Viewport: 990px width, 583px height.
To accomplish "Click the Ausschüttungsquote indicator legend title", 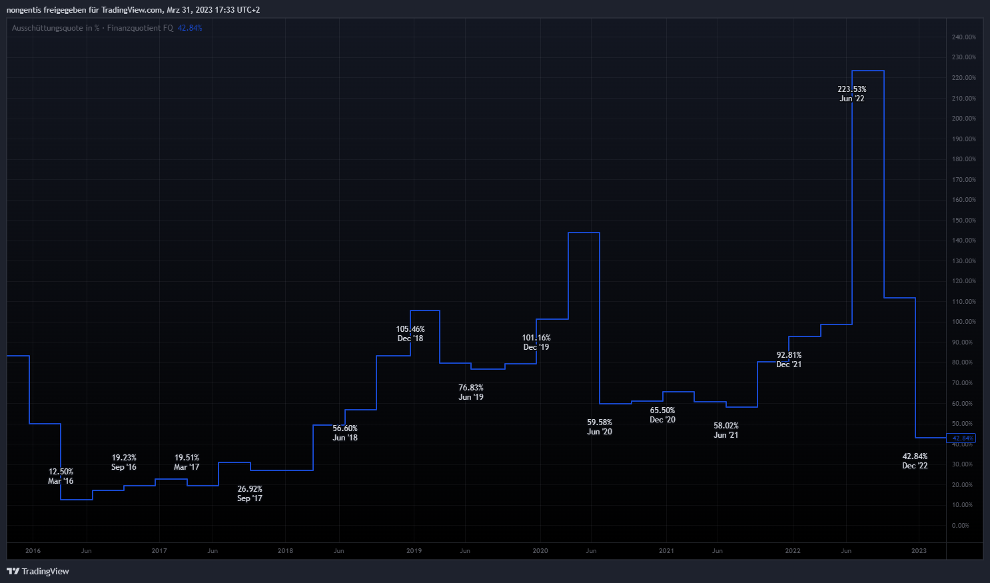I will (92, 28).
